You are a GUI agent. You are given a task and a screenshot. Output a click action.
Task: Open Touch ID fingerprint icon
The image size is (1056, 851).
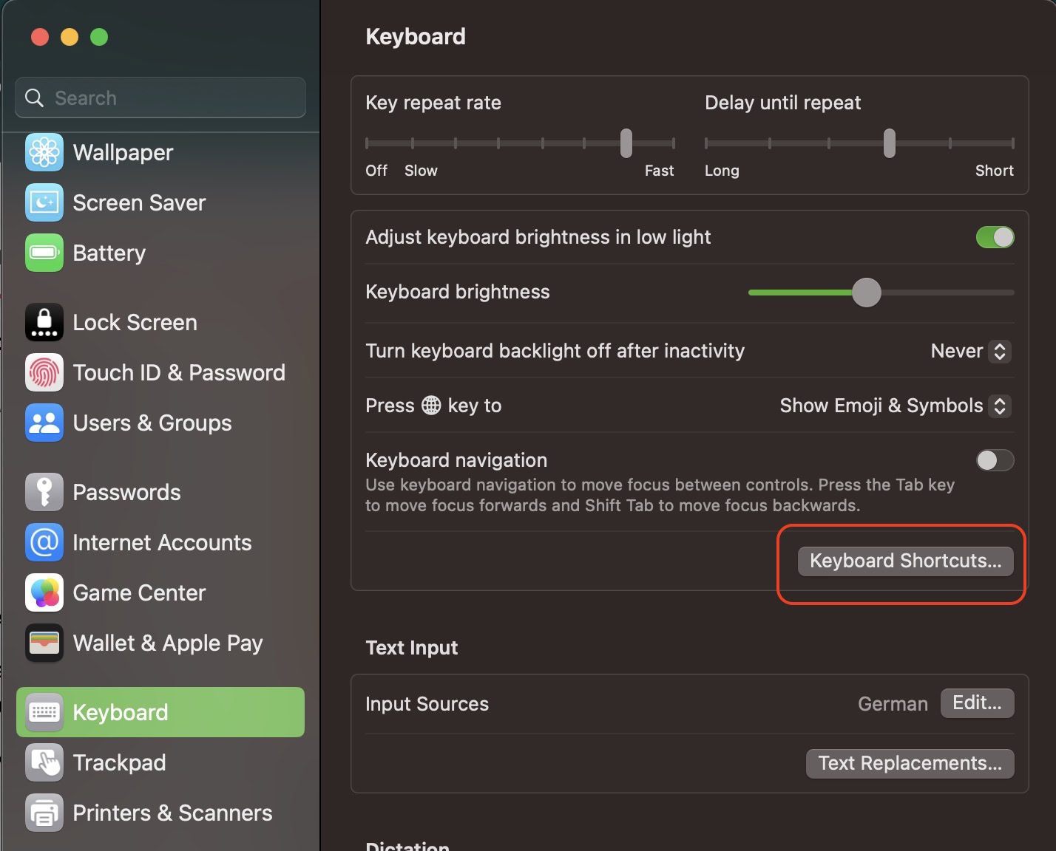coord(44,372)
